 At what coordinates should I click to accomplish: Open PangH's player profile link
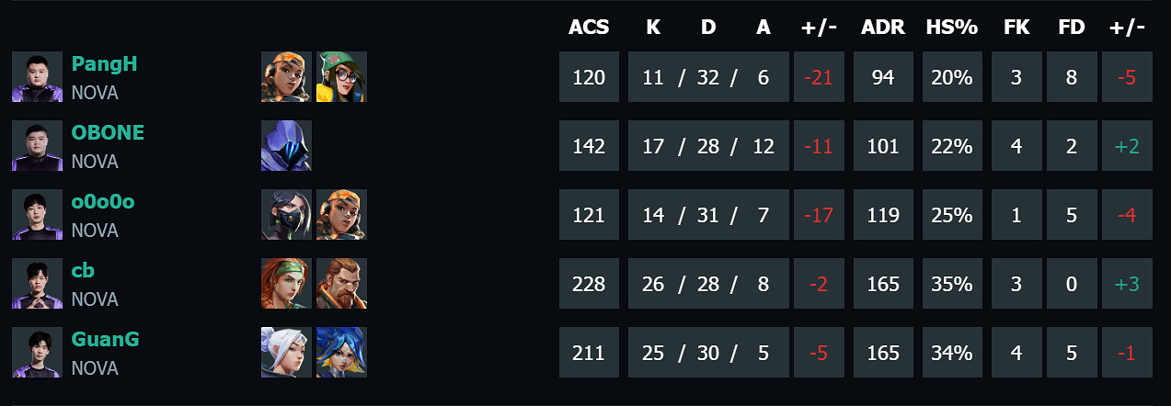[105, 64]
